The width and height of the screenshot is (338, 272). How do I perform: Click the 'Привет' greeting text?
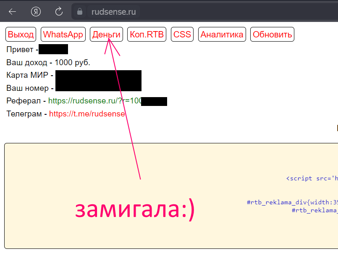tap(20, 50)
